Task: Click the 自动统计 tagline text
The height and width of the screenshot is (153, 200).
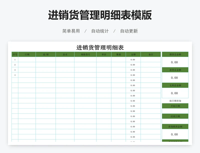Action: [x=100, y=31]
